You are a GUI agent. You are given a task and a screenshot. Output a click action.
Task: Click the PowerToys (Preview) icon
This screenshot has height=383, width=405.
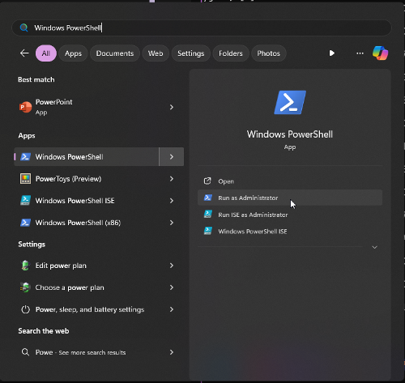point(25,179)
